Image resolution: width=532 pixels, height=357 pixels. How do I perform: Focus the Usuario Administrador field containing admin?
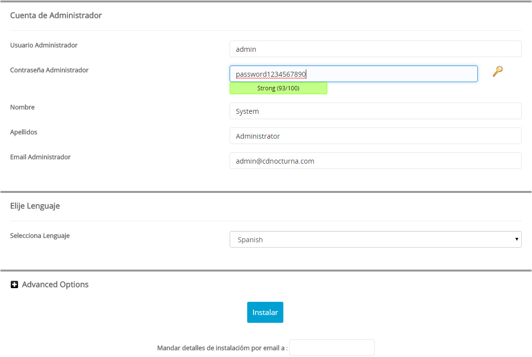click(375, 49)
